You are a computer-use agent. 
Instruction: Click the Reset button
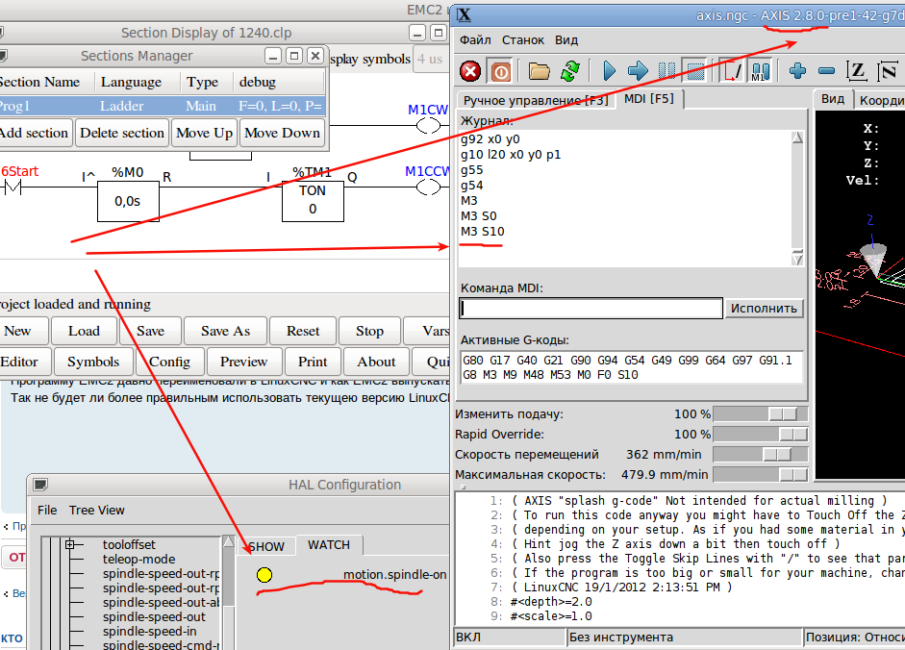coord(302,331)
